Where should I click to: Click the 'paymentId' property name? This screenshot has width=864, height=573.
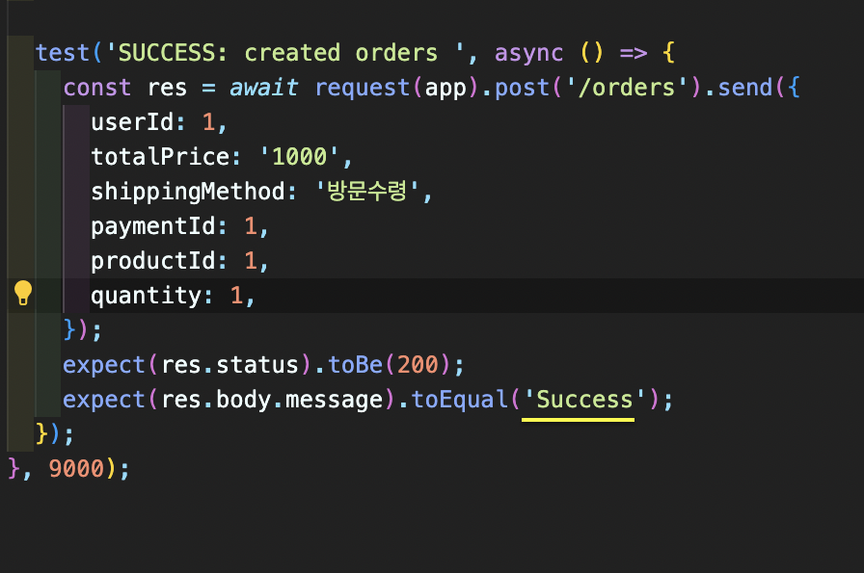click(x=153, y=226)
